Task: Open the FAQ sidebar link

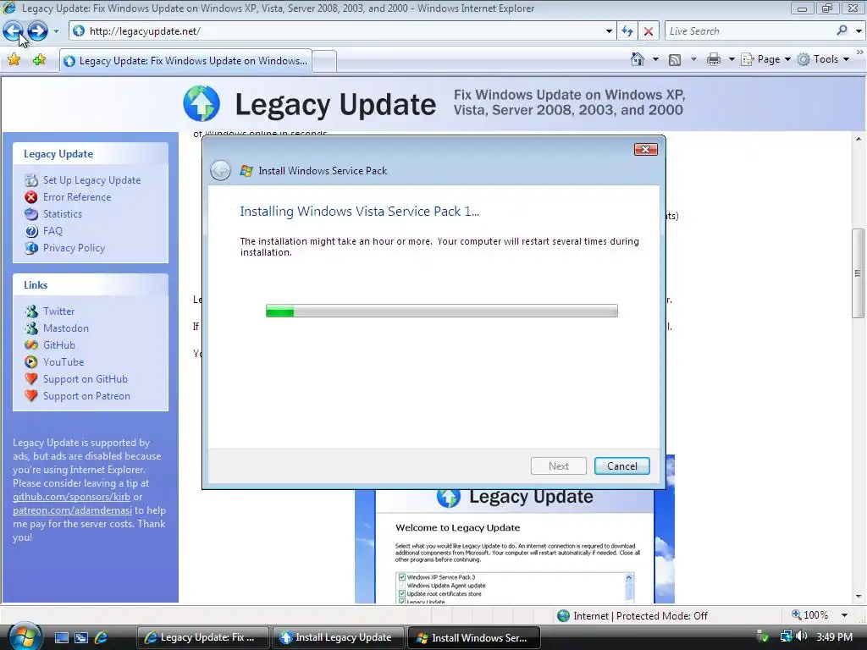Action: [52, 231]
